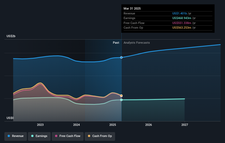Click the Revenue row label in tooltip
Image resolution: width=225 pixels, height=143 pixels.
(129, 13)
